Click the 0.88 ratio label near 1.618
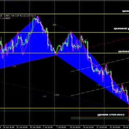Image resolution: width=129 pixels, height=129 pixels. point(44,96)
